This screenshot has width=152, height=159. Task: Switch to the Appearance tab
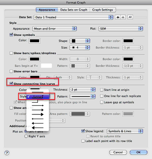47,10
